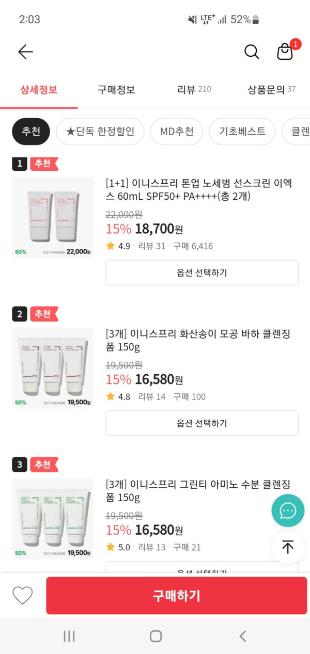Open search with magnifier icon
Screen dimensions: 310x654
(x=252, y=52)
